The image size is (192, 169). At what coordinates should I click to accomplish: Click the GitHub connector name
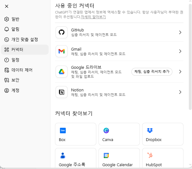point(77,30)
